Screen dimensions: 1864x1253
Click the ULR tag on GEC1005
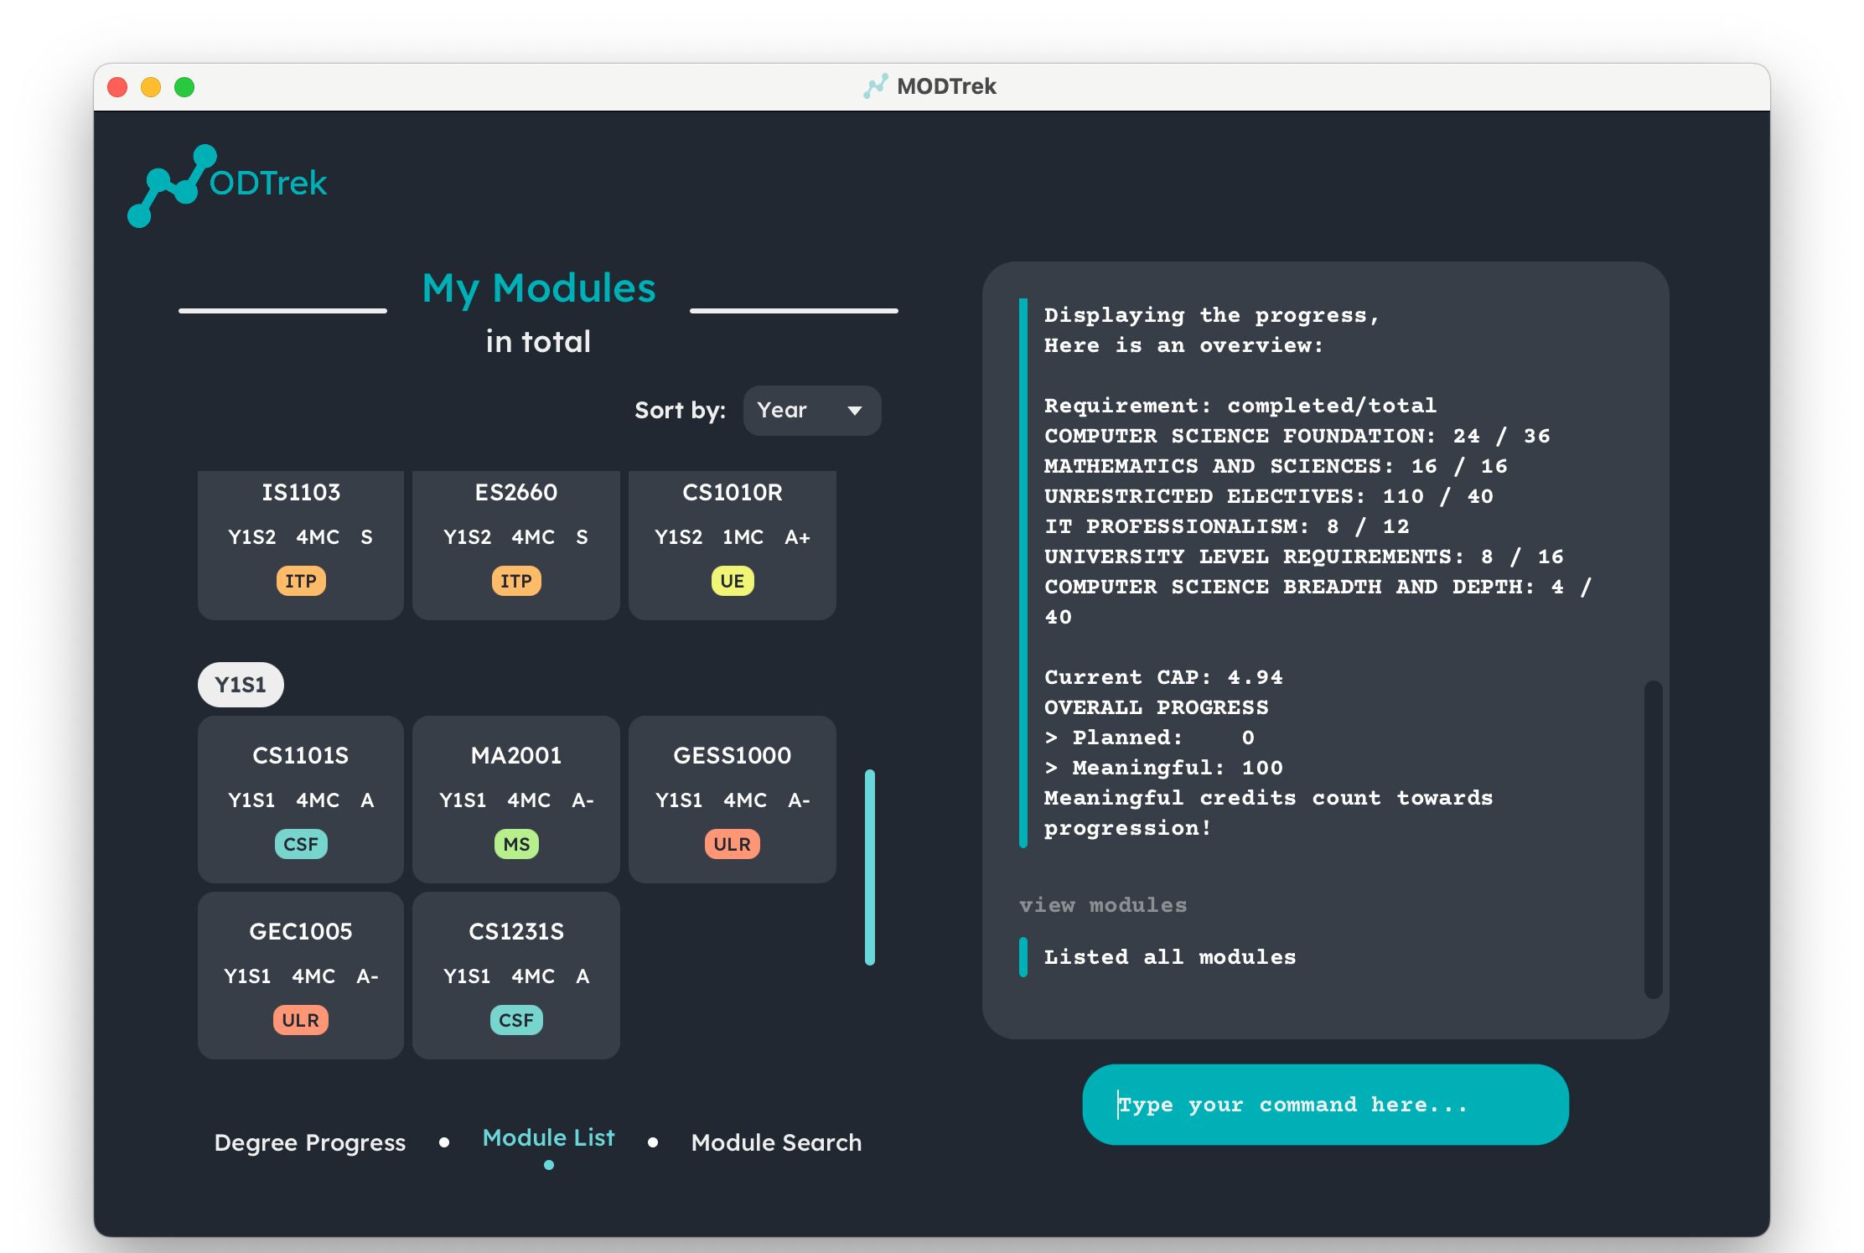coord(301,1020)
